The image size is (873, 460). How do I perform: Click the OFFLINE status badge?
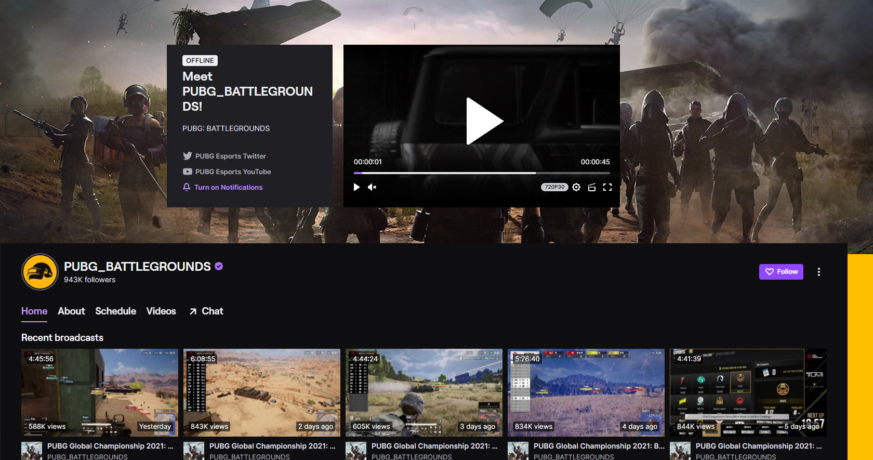click(200, 60)
